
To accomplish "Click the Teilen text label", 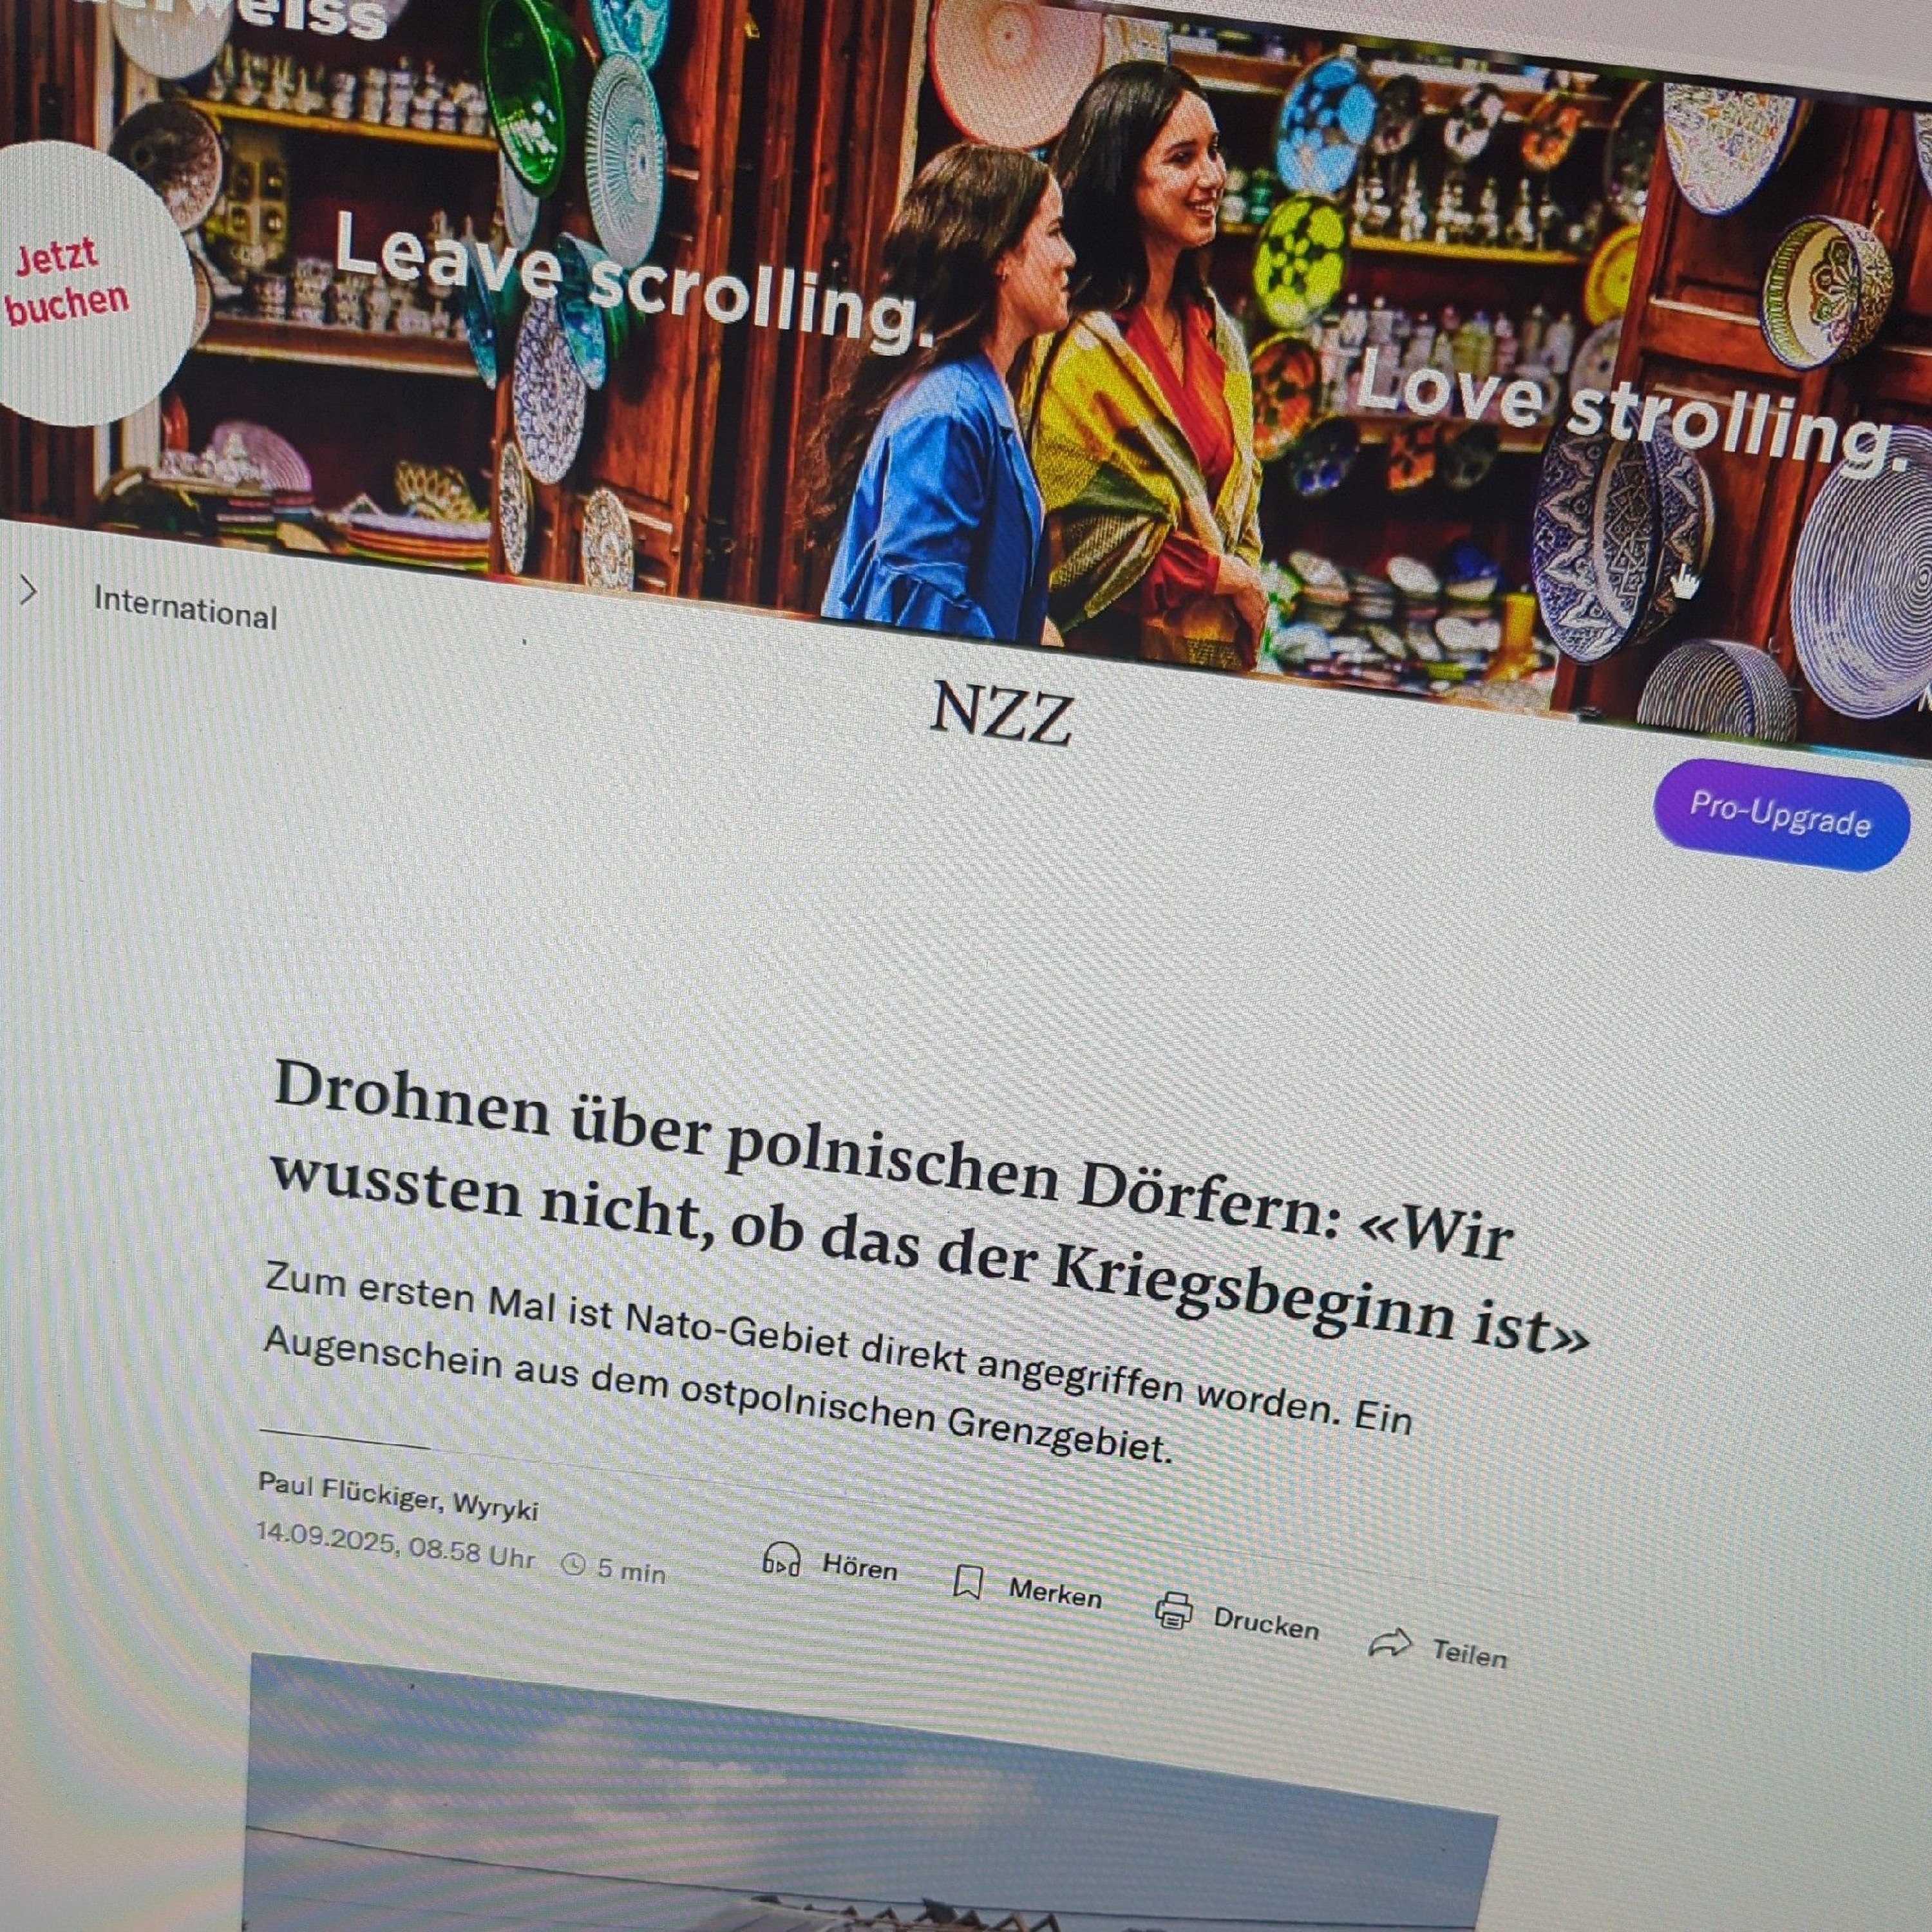I will pos(1469,1654).
